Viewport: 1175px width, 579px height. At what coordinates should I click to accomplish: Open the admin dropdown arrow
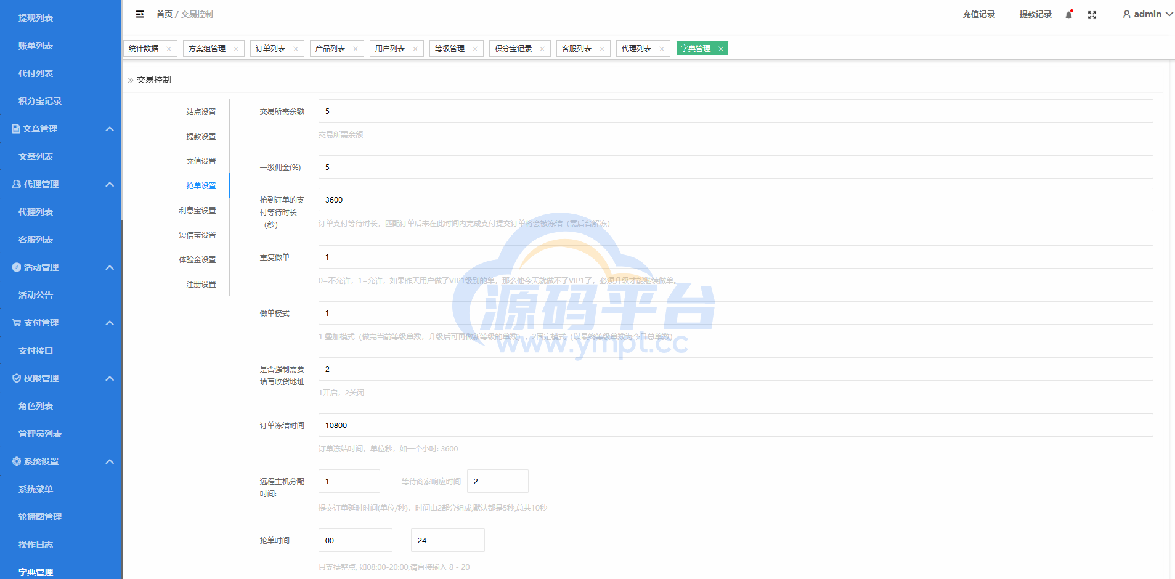point(1169,14)
